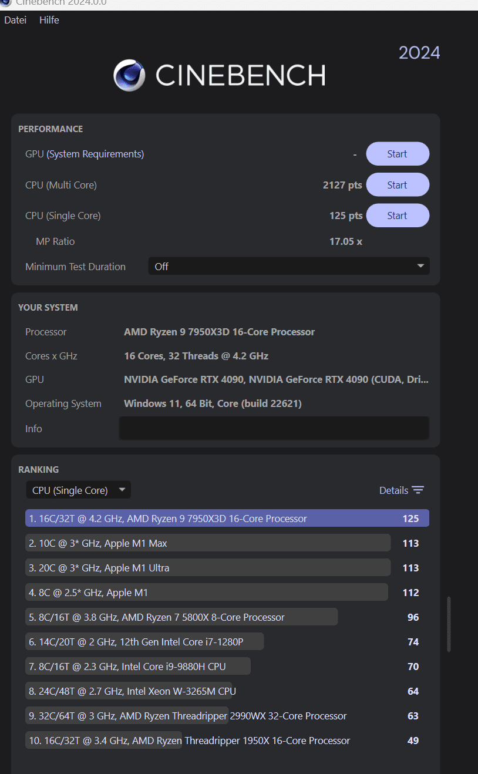Open the CPU (Single Core) ranking dropdown
This screenshot has height=774, width=478.
(x=79, y=490)
